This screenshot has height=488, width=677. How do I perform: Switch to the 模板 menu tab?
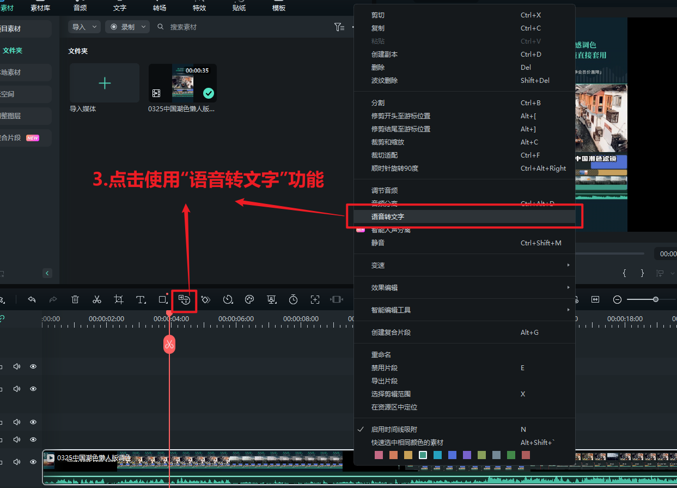pos(278,8)
